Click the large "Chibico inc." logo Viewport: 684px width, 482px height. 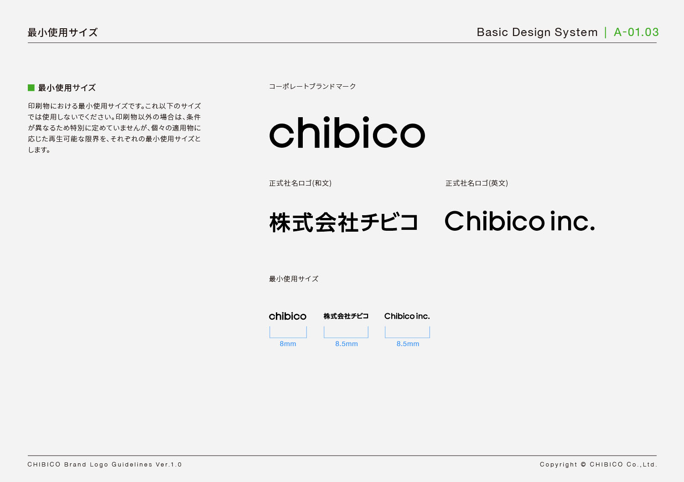click(520, 221)
